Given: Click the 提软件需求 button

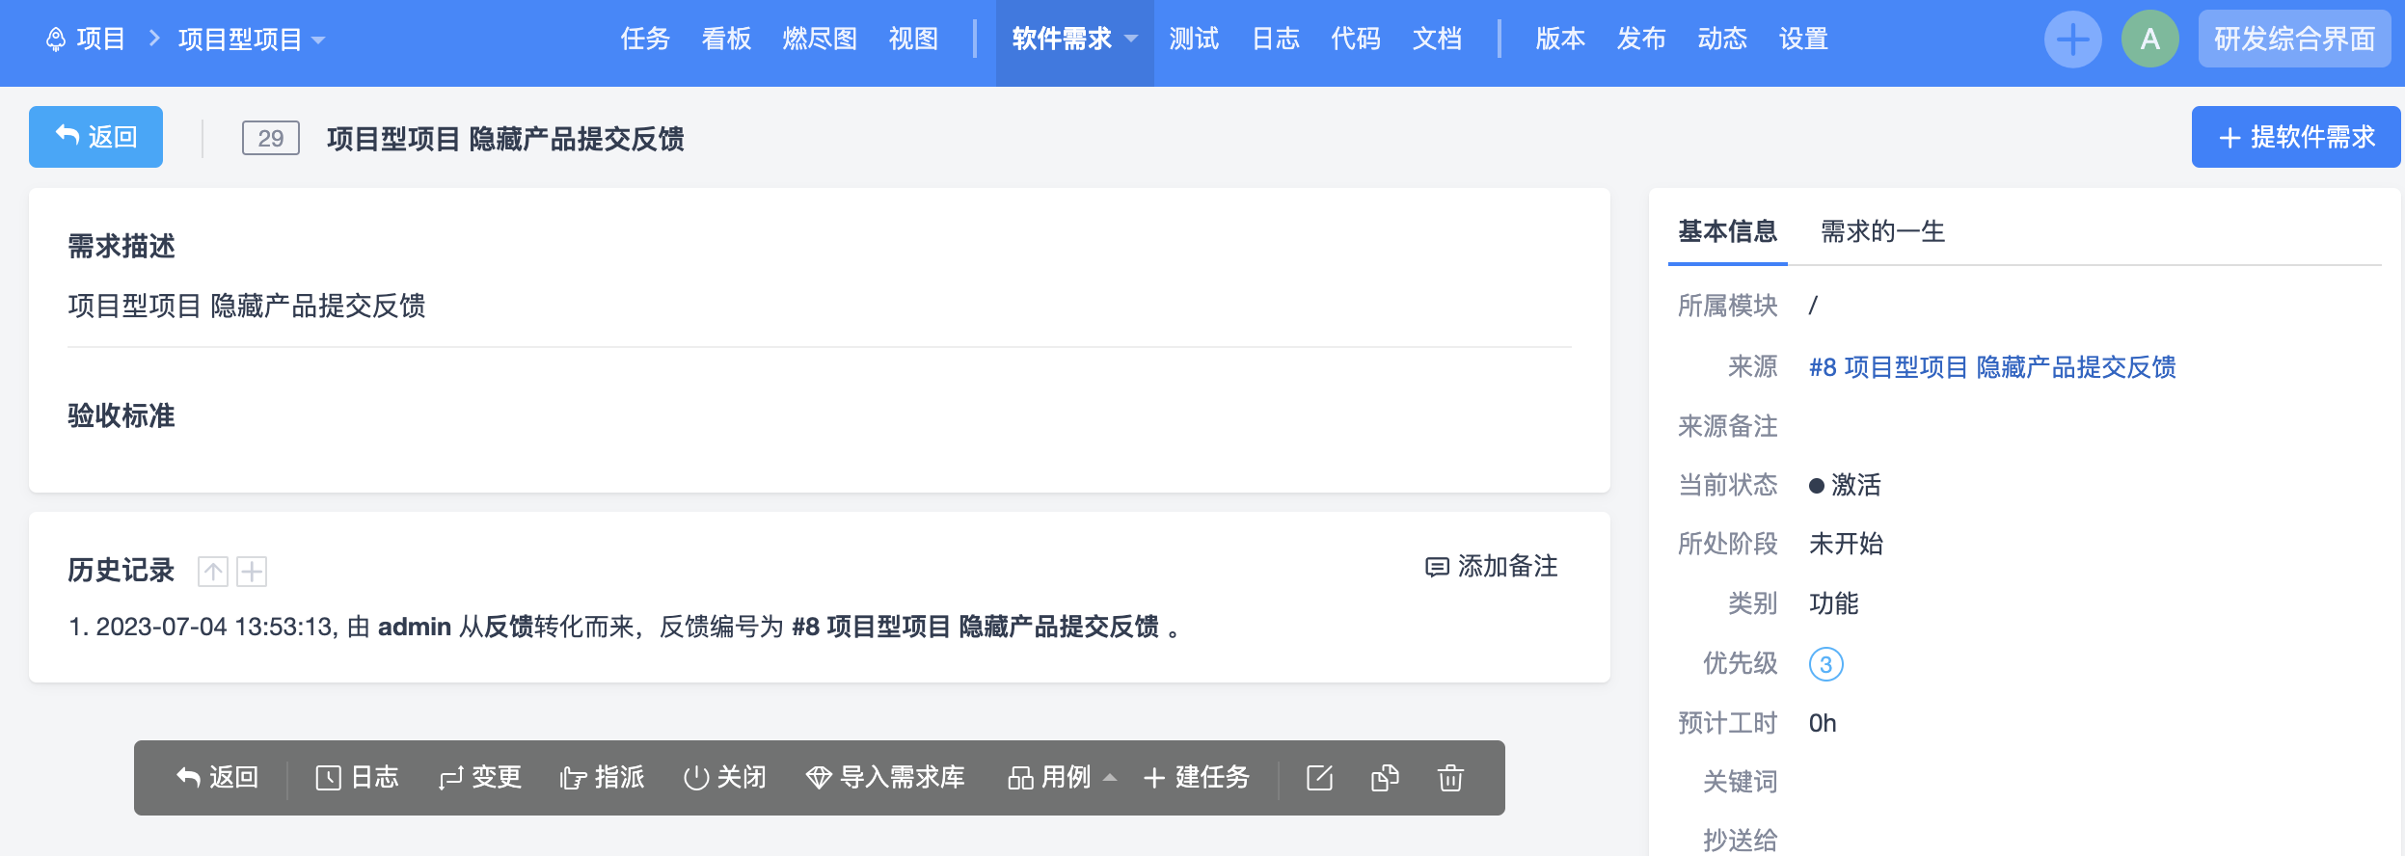Looking at the screenshot, I should click(x=2295, y=137).
